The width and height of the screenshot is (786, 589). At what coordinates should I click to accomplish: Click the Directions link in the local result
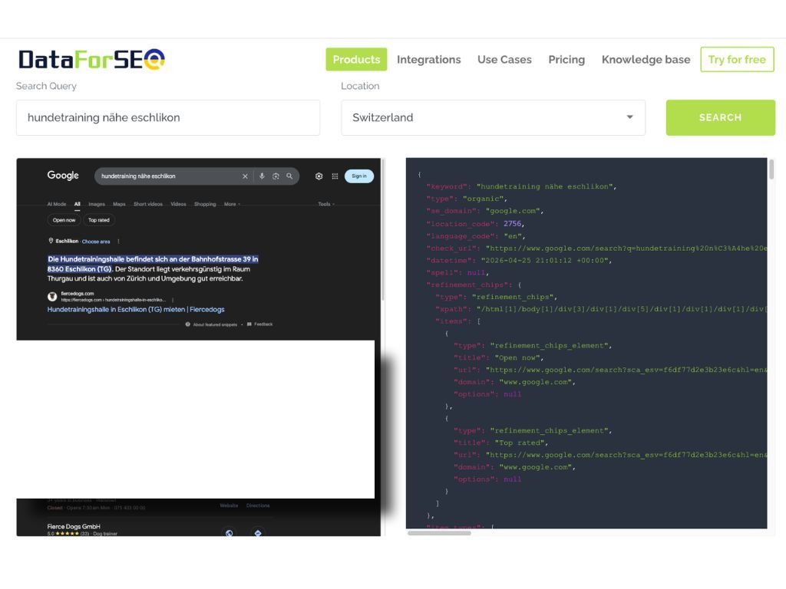258,505
